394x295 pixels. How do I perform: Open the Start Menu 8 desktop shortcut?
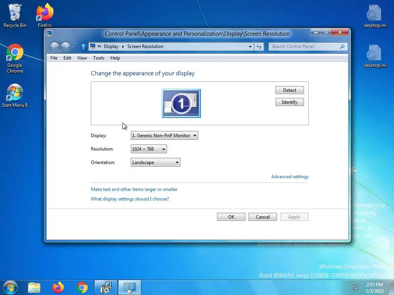(15, 96)
